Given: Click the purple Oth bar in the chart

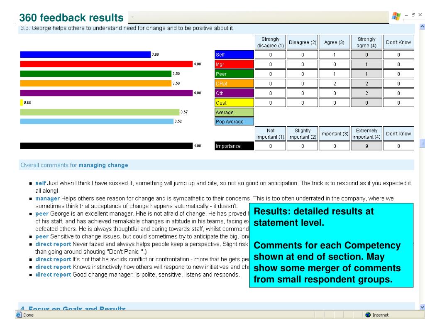Looking at the screenshot, I should pos(106,93).
